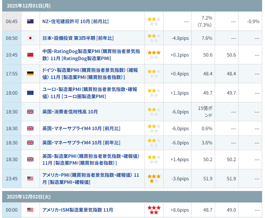Click the UK flag beside 消費者信用残高 row
The width and height of the screenshot is (265, 218).
30,112
